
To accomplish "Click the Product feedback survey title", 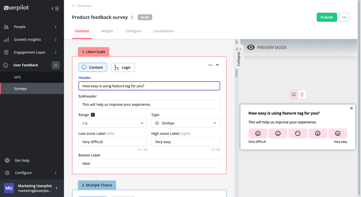I will tap(100, 17).
